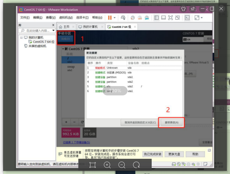Image resolution: width=230 pixels, height=174 pixels.
Task: Select row 3 partition sda1 in the summary table
Action: 134,77
